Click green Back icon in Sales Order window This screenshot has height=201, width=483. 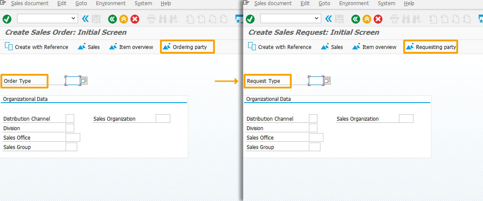(112, 19)
